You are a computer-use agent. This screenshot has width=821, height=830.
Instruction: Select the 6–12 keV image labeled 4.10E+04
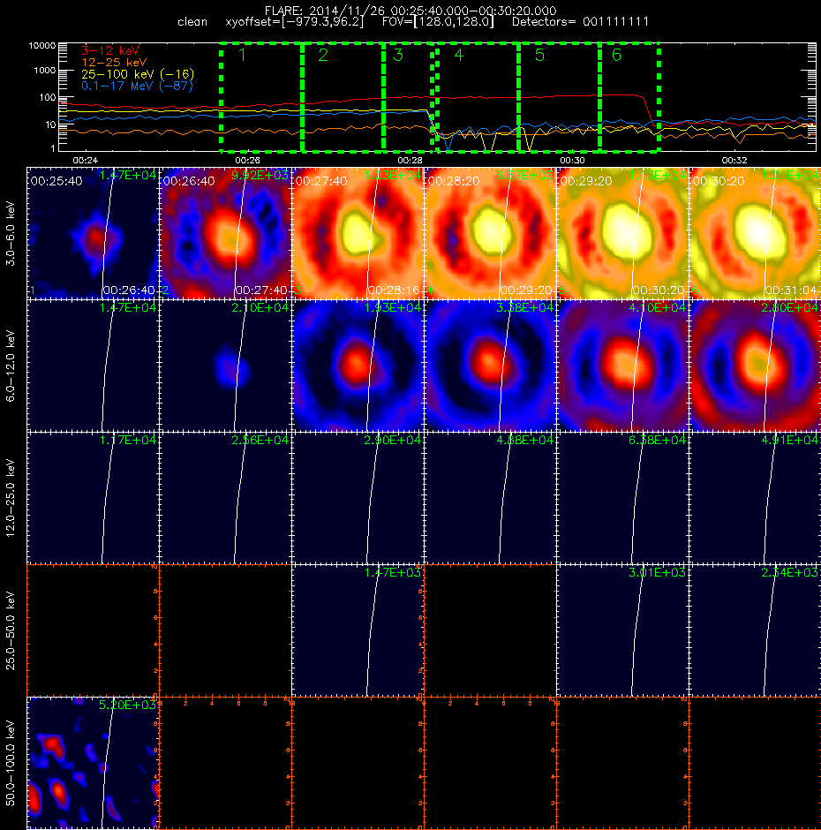[x=622, y=366]
